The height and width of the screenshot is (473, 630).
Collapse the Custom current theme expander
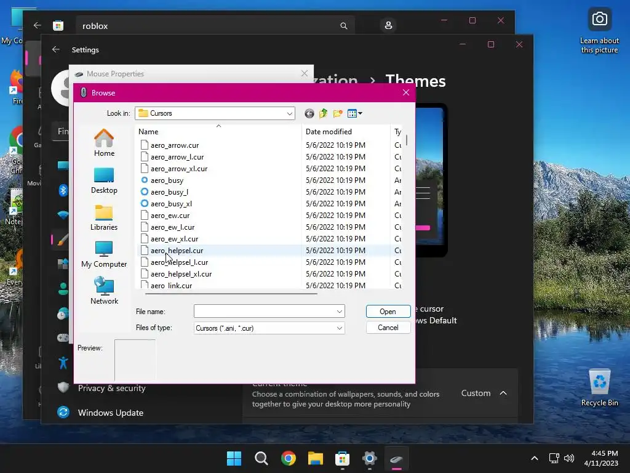pyautogui.click(x=503, y=393)
